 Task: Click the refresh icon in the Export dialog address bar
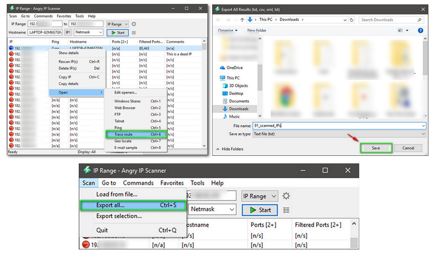(x=352, y=20)
